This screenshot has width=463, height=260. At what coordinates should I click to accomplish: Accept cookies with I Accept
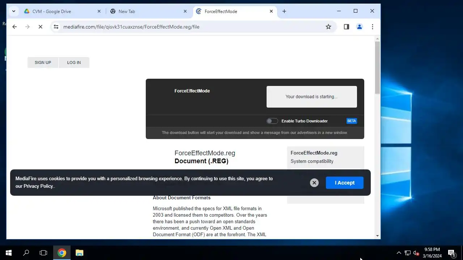point(345,183)
